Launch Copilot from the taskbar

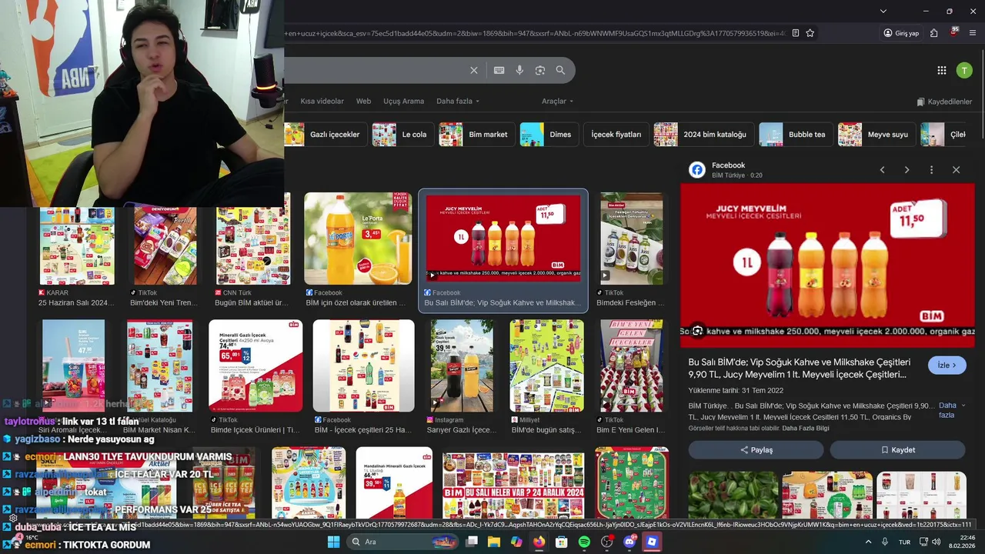pyautogui.click(x=516, y=542)
